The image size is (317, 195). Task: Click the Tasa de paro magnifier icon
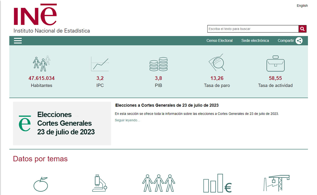click(217, 63)
